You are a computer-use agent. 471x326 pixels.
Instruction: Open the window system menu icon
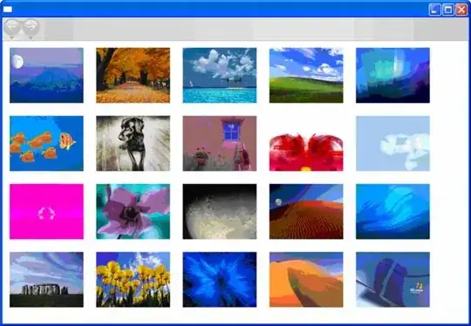[x=8, y=10]
